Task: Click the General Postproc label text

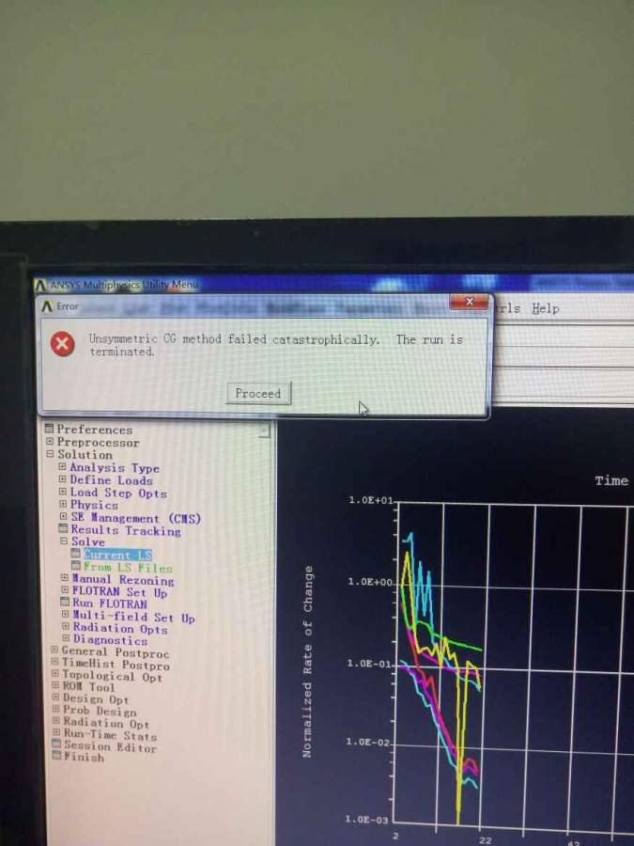Action: (x=116, y=652)
